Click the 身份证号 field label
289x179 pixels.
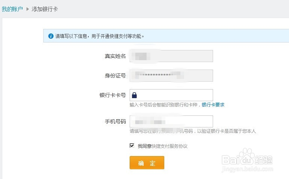pyautogui.click(x=115, y=76)
